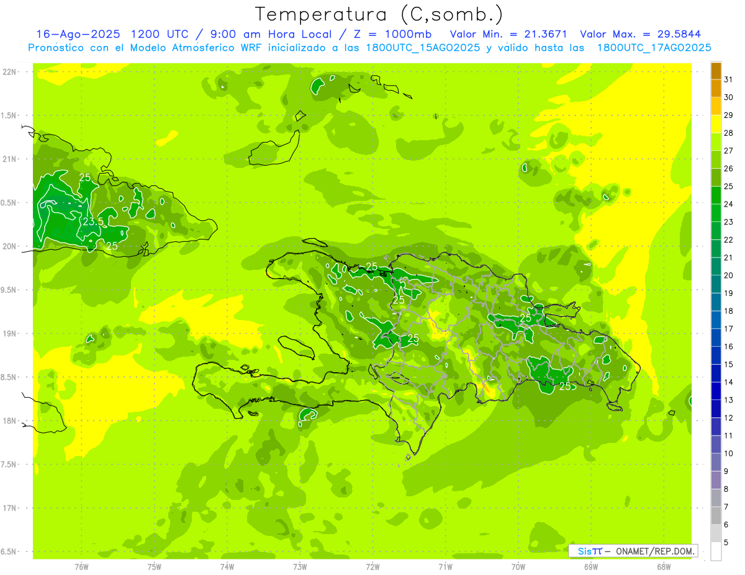745x575 pixels.
Task: Pick teal swatch between 19 and 20
Action: [716, 284]
